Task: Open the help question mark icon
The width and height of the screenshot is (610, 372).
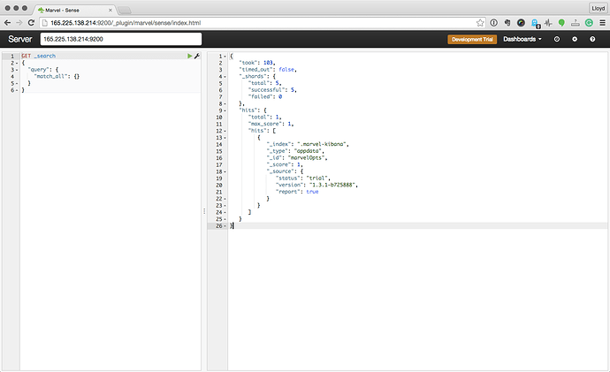Action: click(x=592, y=39)
